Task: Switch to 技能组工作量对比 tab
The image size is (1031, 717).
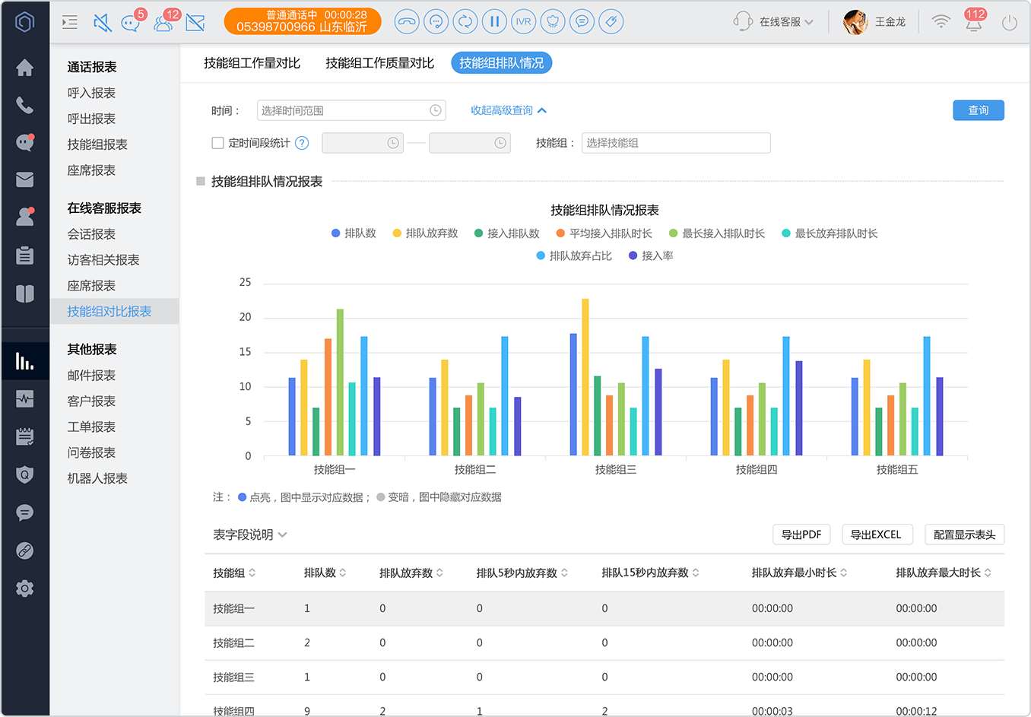Action: 252,63
